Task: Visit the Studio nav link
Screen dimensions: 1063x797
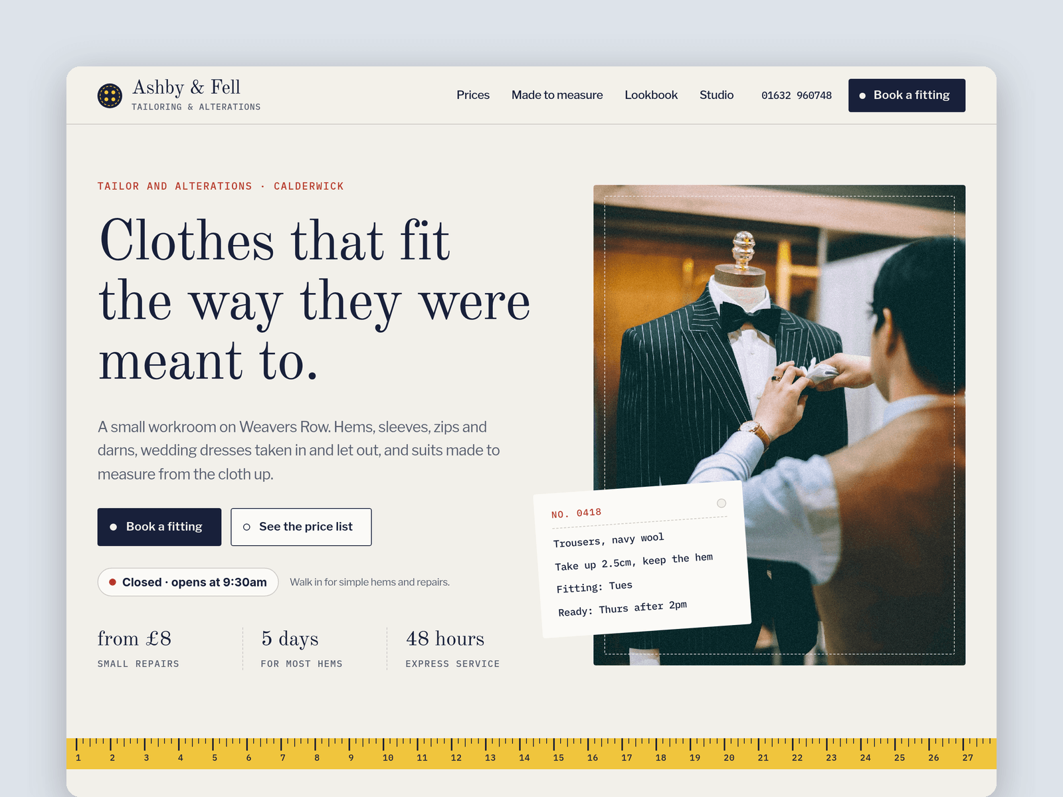Action: point(716,95)
